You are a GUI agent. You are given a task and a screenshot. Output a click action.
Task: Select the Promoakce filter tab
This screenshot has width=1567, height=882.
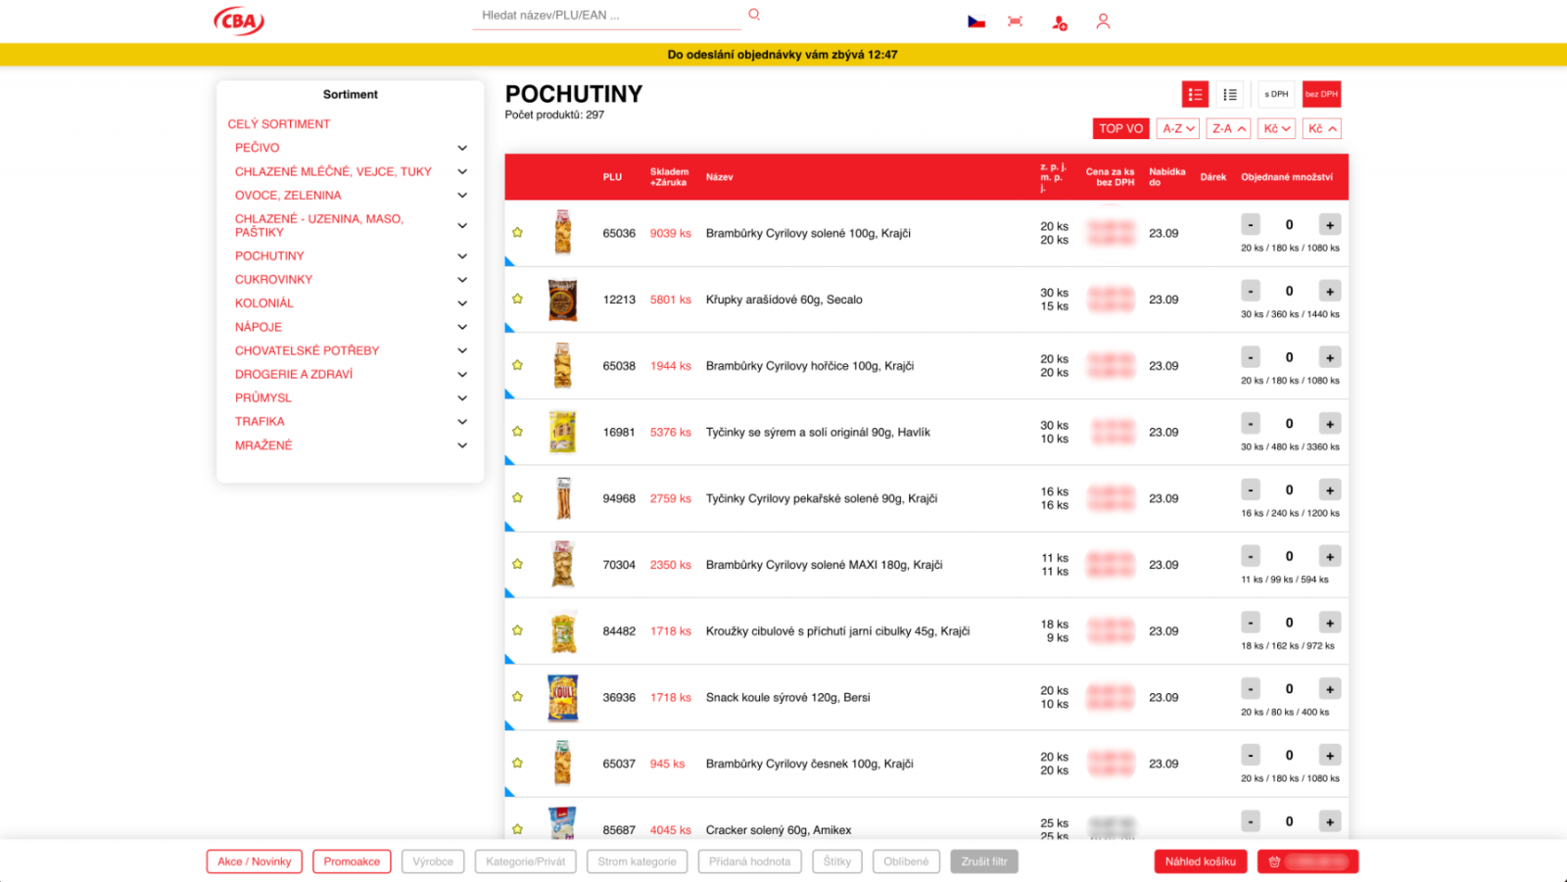[352, 861]
